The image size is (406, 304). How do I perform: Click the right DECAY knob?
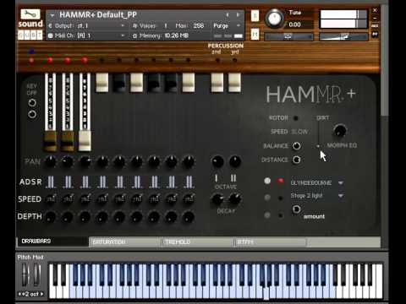click(x=234, y=199)
